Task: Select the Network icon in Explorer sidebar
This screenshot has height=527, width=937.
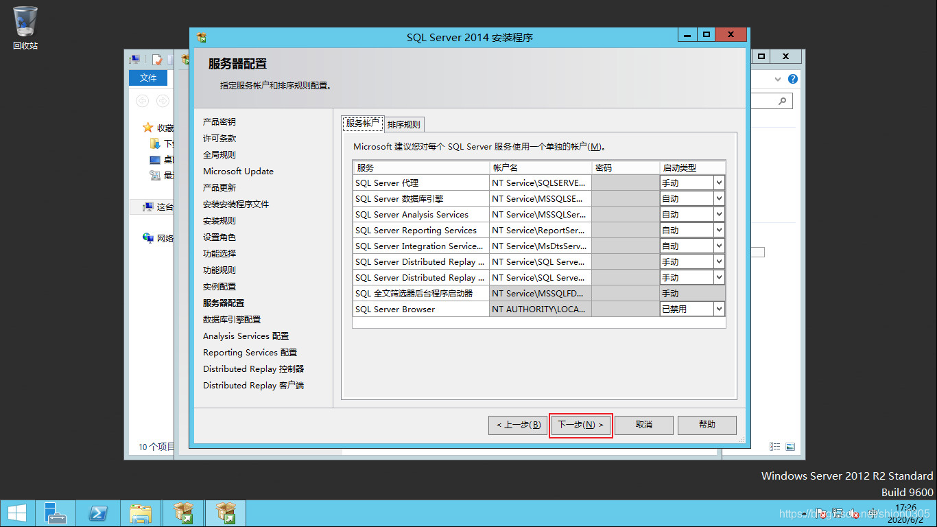Action: (147, 238)
